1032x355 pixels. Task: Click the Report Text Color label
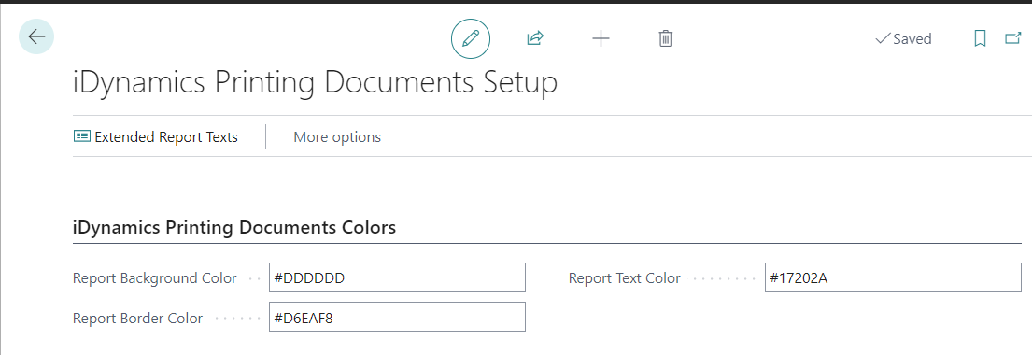(x=625, y=278)
